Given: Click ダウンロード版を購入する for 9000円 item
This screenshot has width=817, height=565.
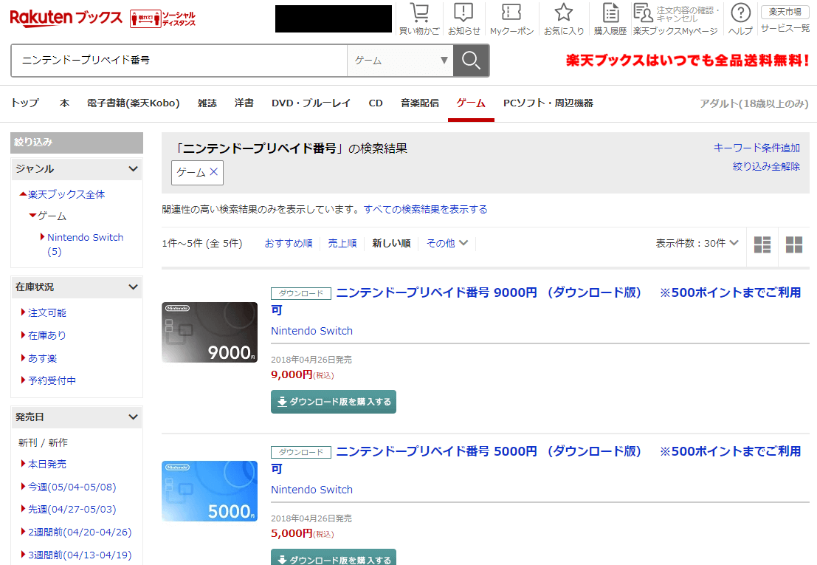Looking at the screenshot, I should 334,402.
